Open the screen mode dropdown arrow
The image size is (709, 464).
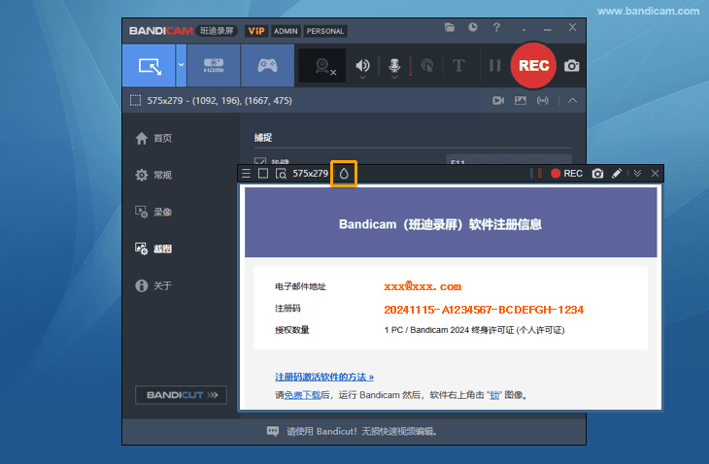point(181,65)
